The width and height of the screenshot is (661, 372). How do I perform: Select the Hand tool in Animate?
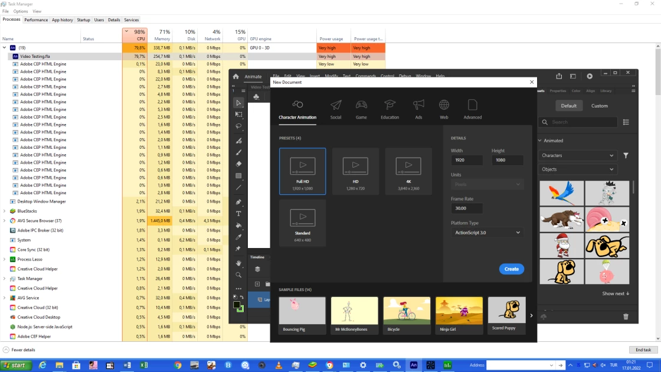coord(238,263)
